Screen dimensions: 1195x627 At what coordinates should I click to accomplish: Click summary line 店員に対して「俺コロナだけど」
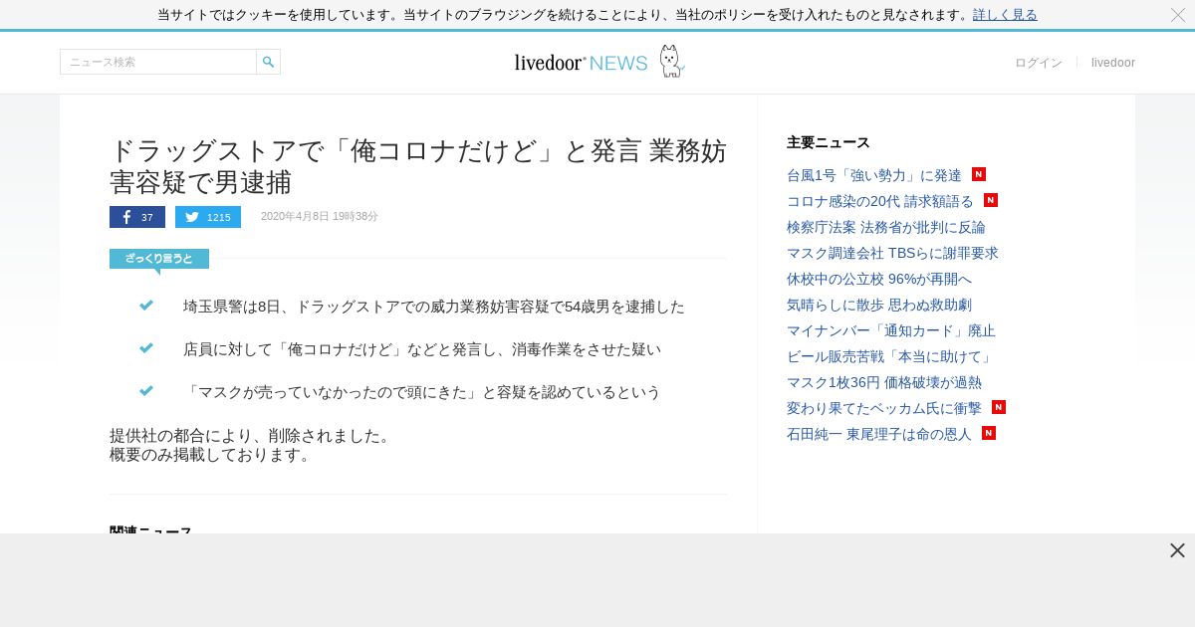tap(422, 349)
